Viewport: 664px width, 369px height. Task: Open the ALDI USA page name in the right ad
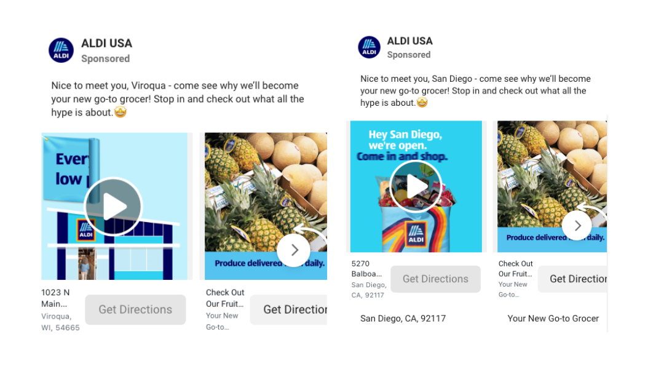pyautogui.click(x=410, y=41)
